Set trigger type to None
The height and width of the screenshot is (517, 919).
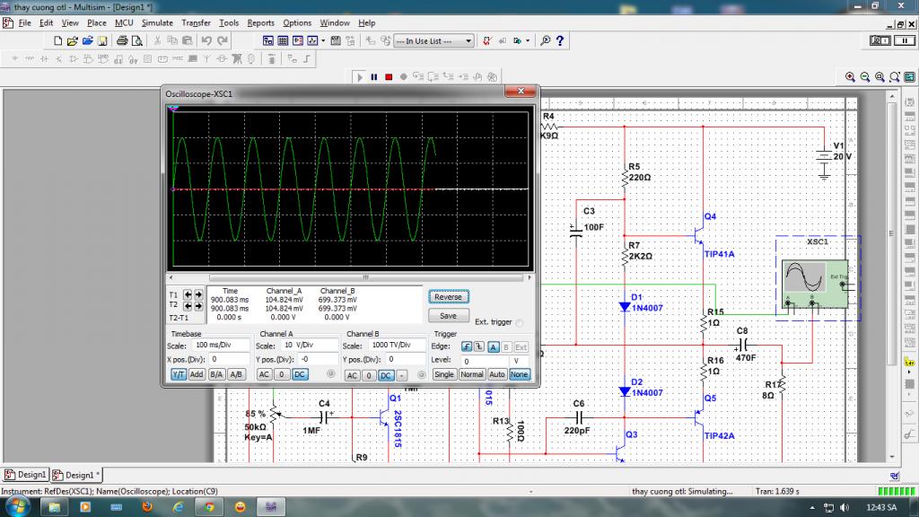(x=520, y=374)
